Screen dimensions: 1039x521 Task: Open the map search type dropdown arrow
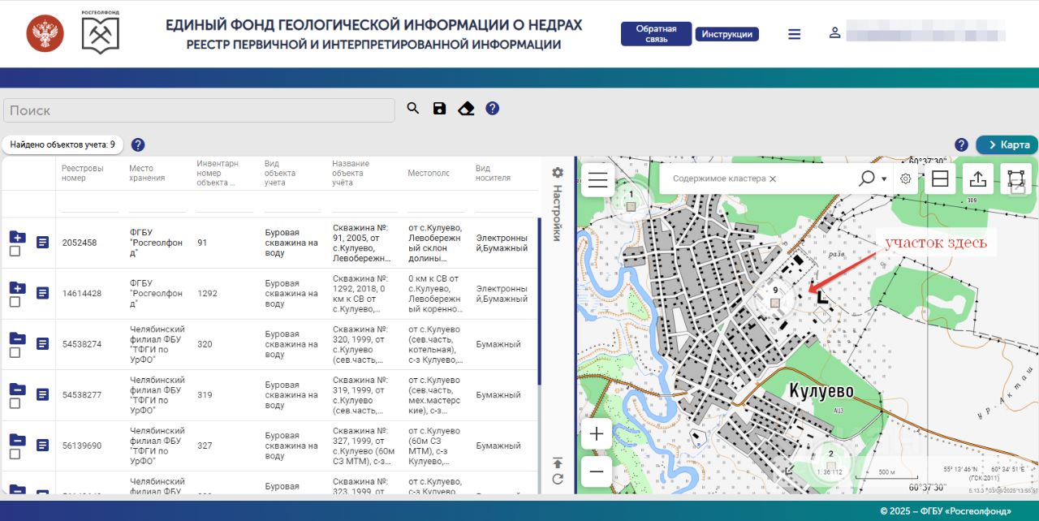click(x=884, y=179)
